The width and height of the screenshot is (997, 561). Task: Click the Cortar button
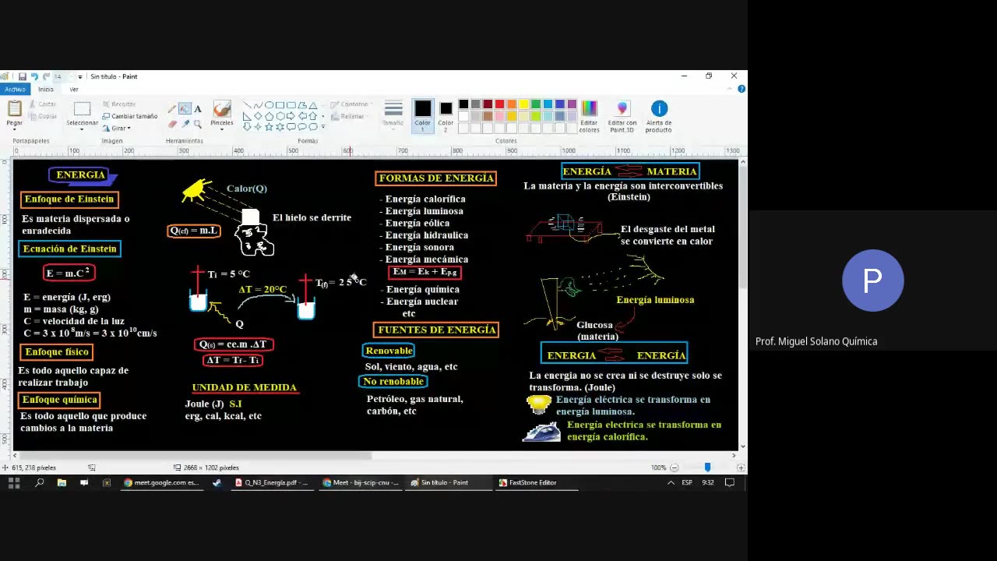(43, 104)
